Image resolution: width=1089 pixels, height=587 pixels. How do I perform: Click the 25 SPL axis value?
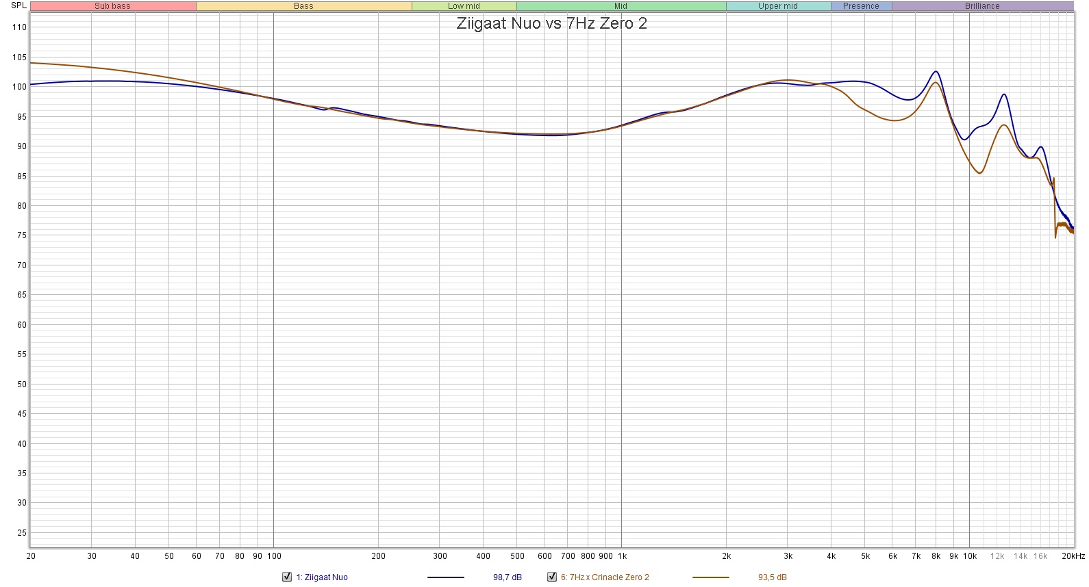pos(22,533)
